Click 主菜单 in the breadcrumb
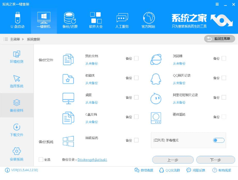The image size is (238, 180). (x=15, y=39)
